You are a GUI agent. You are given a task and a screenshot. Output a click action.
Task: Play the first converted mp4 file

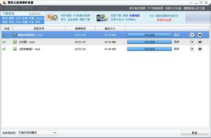point(192,35)
